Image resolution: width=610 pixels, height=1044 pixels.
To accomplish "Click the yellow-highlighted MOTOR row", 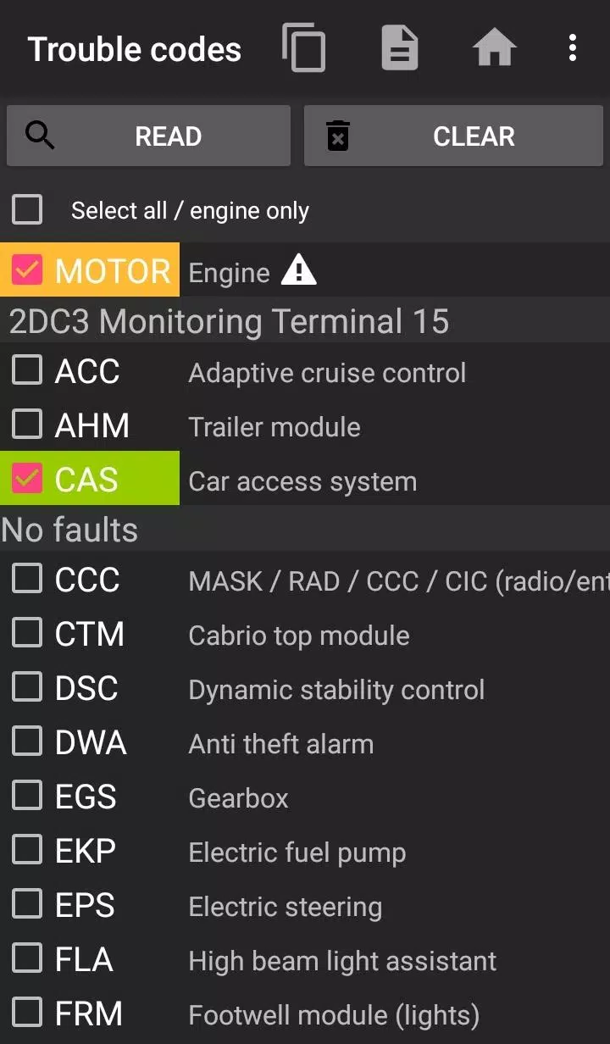I will click(x=110, y=269).
